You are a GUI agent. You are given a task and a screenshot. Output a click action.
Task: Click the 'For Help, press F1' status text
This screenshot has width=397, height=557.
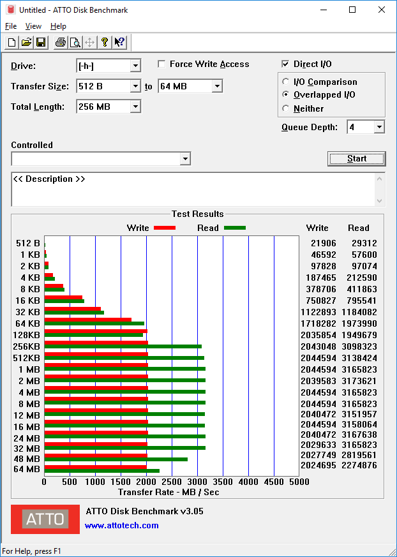pos(32,551)
